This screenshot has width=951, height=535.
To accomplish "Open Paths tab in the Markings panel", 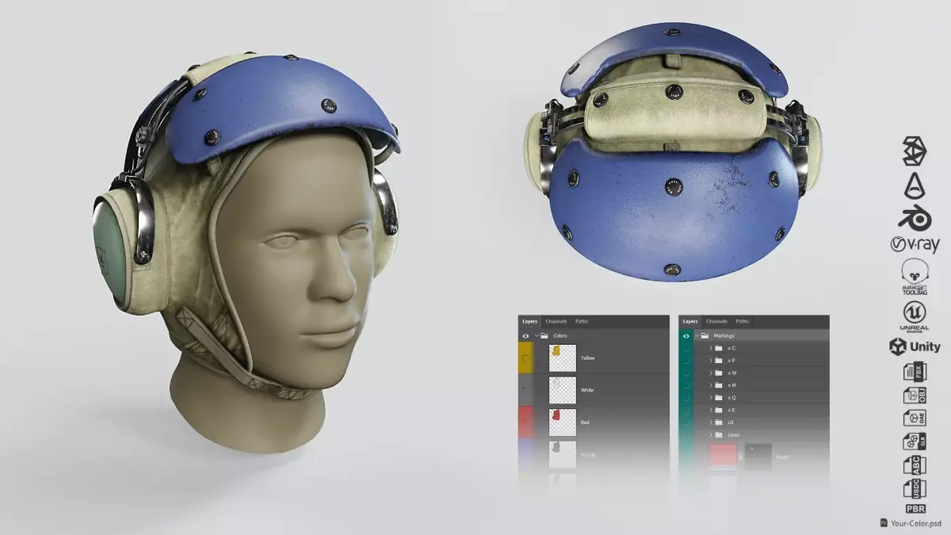I will [743, 322].
